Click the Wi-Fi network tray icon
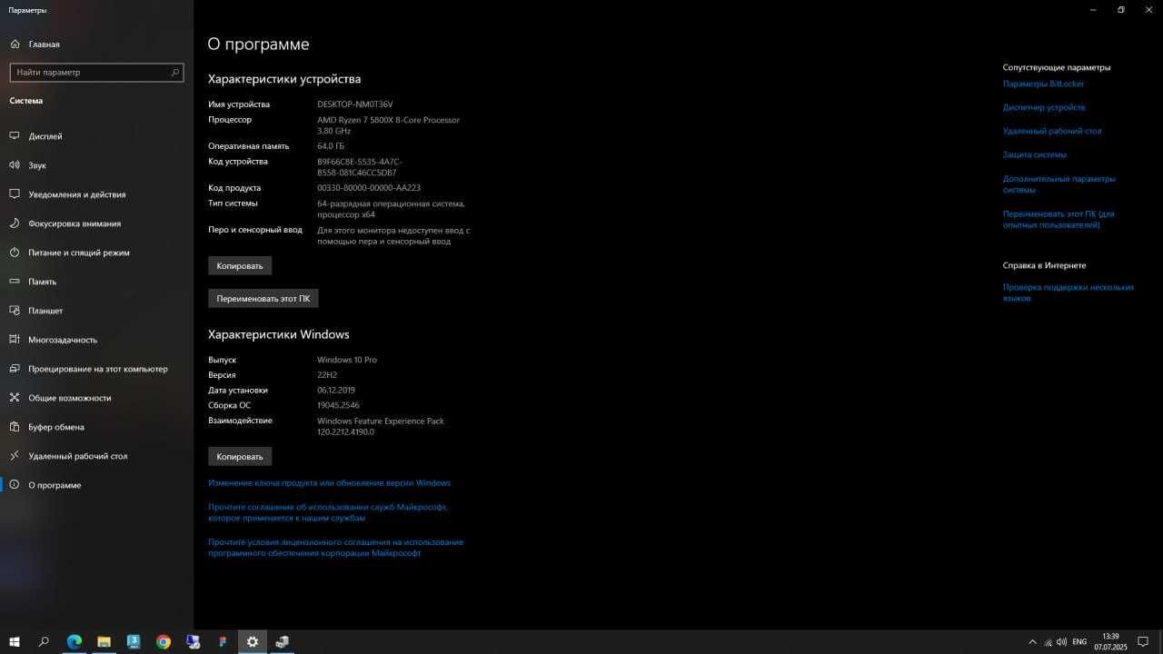 tap(1048, 642)
